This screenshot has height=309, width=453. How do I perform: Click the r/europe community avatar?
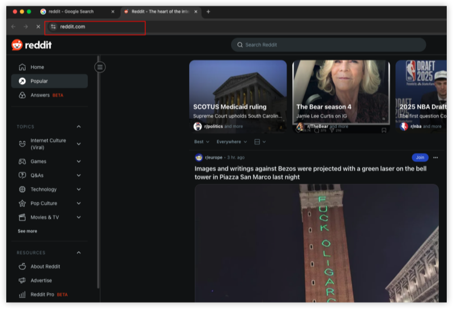click(199, 158)
